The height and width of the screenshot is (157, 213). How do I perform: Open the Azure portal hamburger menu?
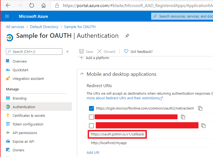pos(7,16)
